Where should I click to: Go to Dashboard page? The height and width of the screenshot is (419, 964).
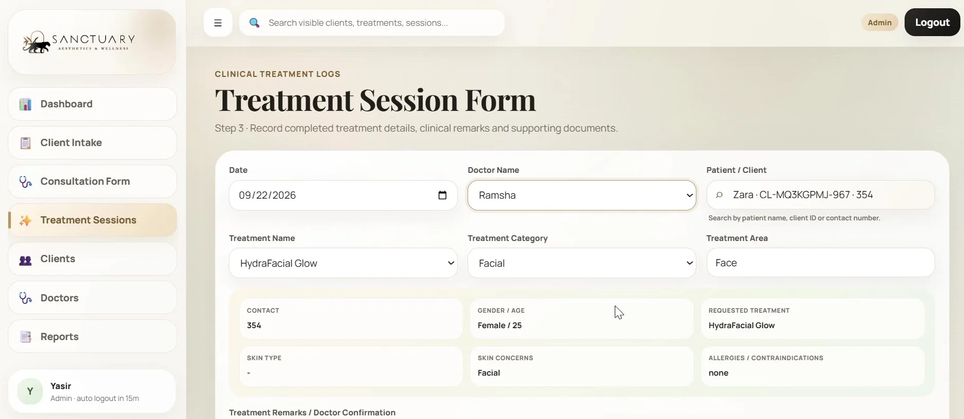[92, 104]
